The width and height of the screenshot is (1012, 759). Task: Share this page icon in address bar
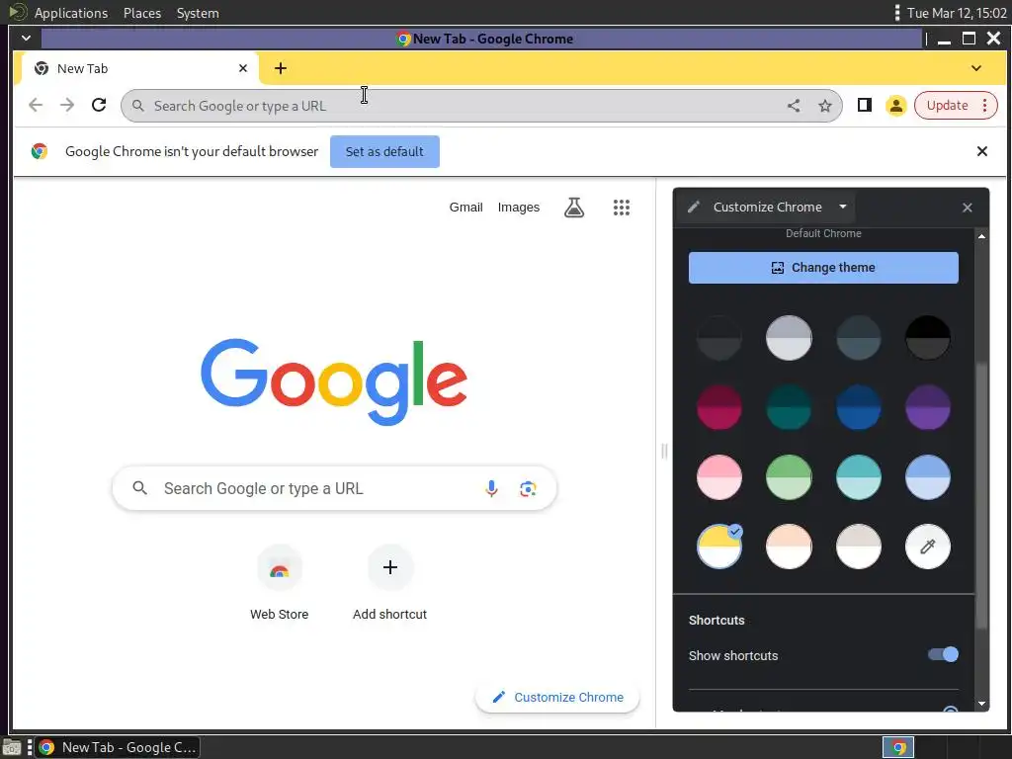794,106
